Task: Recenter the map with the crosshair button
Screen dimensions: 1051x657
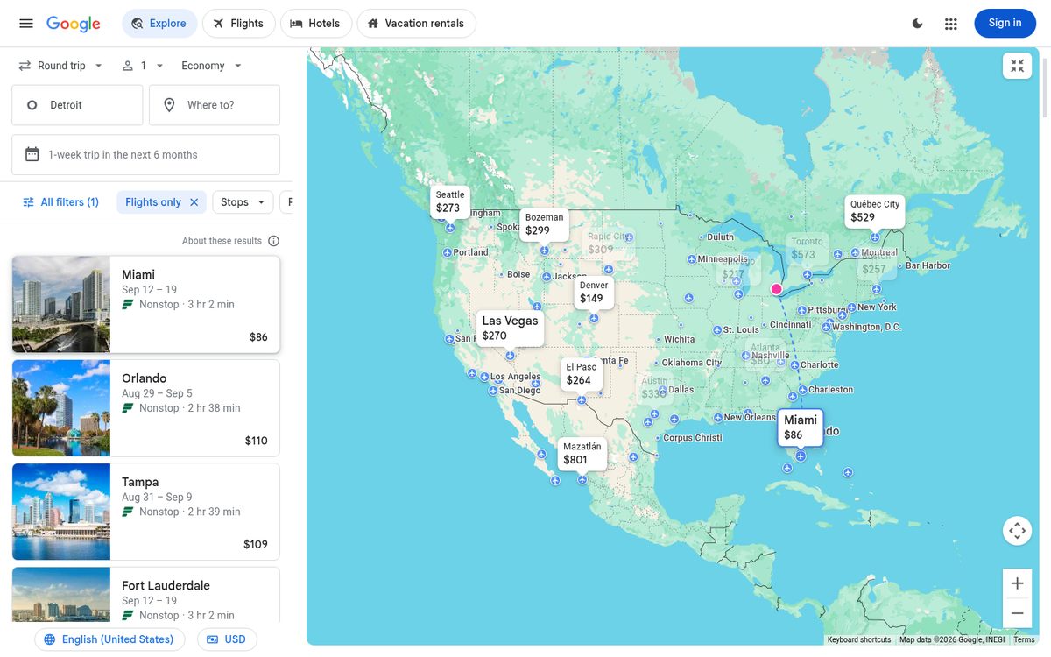Action: coord(1017,531)
